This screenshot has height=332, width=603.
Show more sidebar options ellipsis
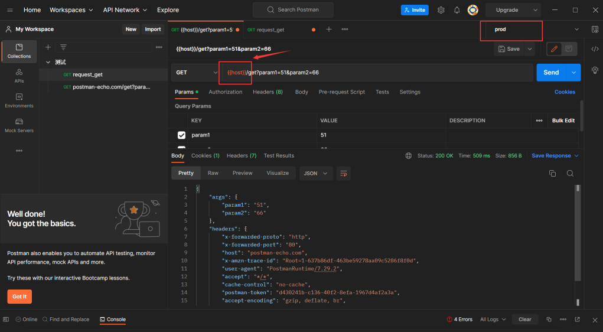19,151
